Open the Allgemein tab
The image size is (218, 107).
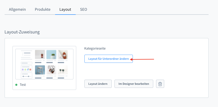pyautogui.click(x=18, y=9)
